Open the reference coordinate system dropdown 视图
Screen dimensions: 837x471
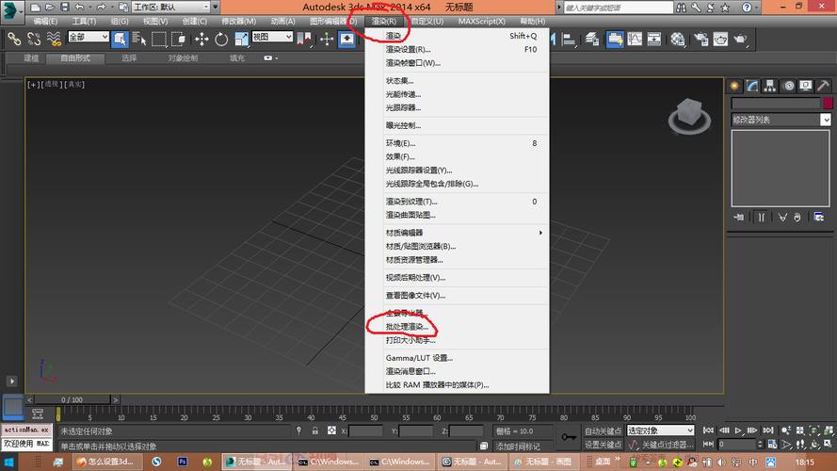coord(272,38)
